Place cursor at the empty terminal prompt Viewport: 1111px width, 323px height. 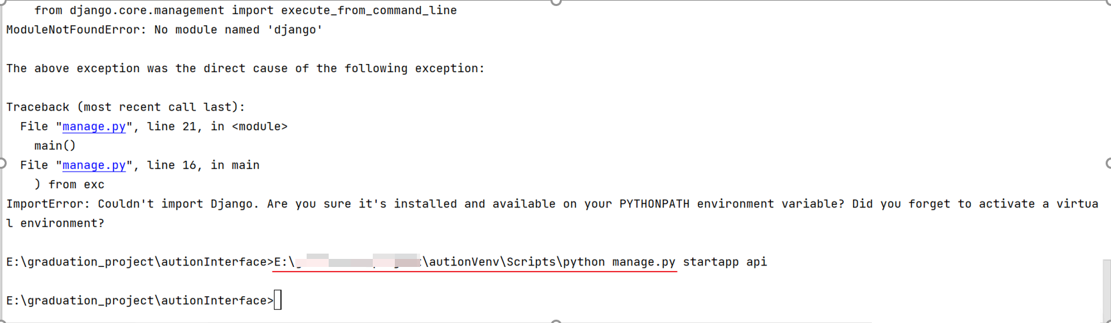(x=278, y=301)
